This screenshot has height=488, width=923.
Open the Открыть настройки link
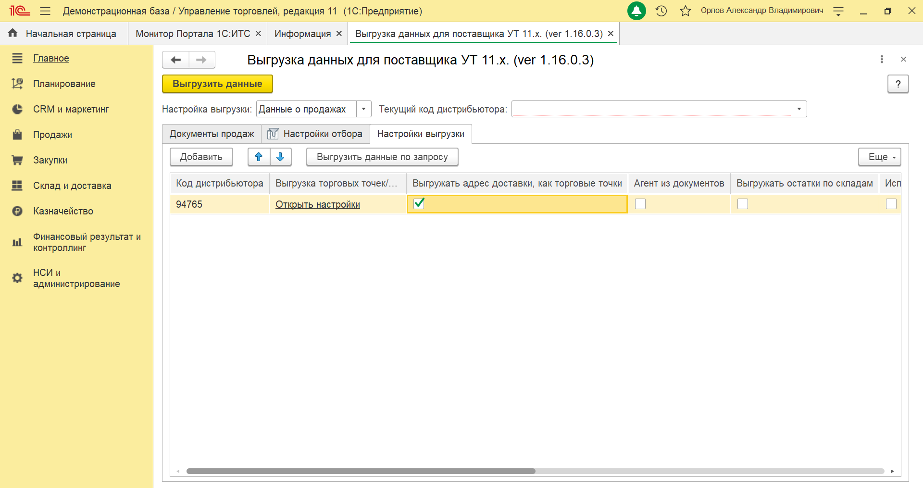tap(318, 204)
